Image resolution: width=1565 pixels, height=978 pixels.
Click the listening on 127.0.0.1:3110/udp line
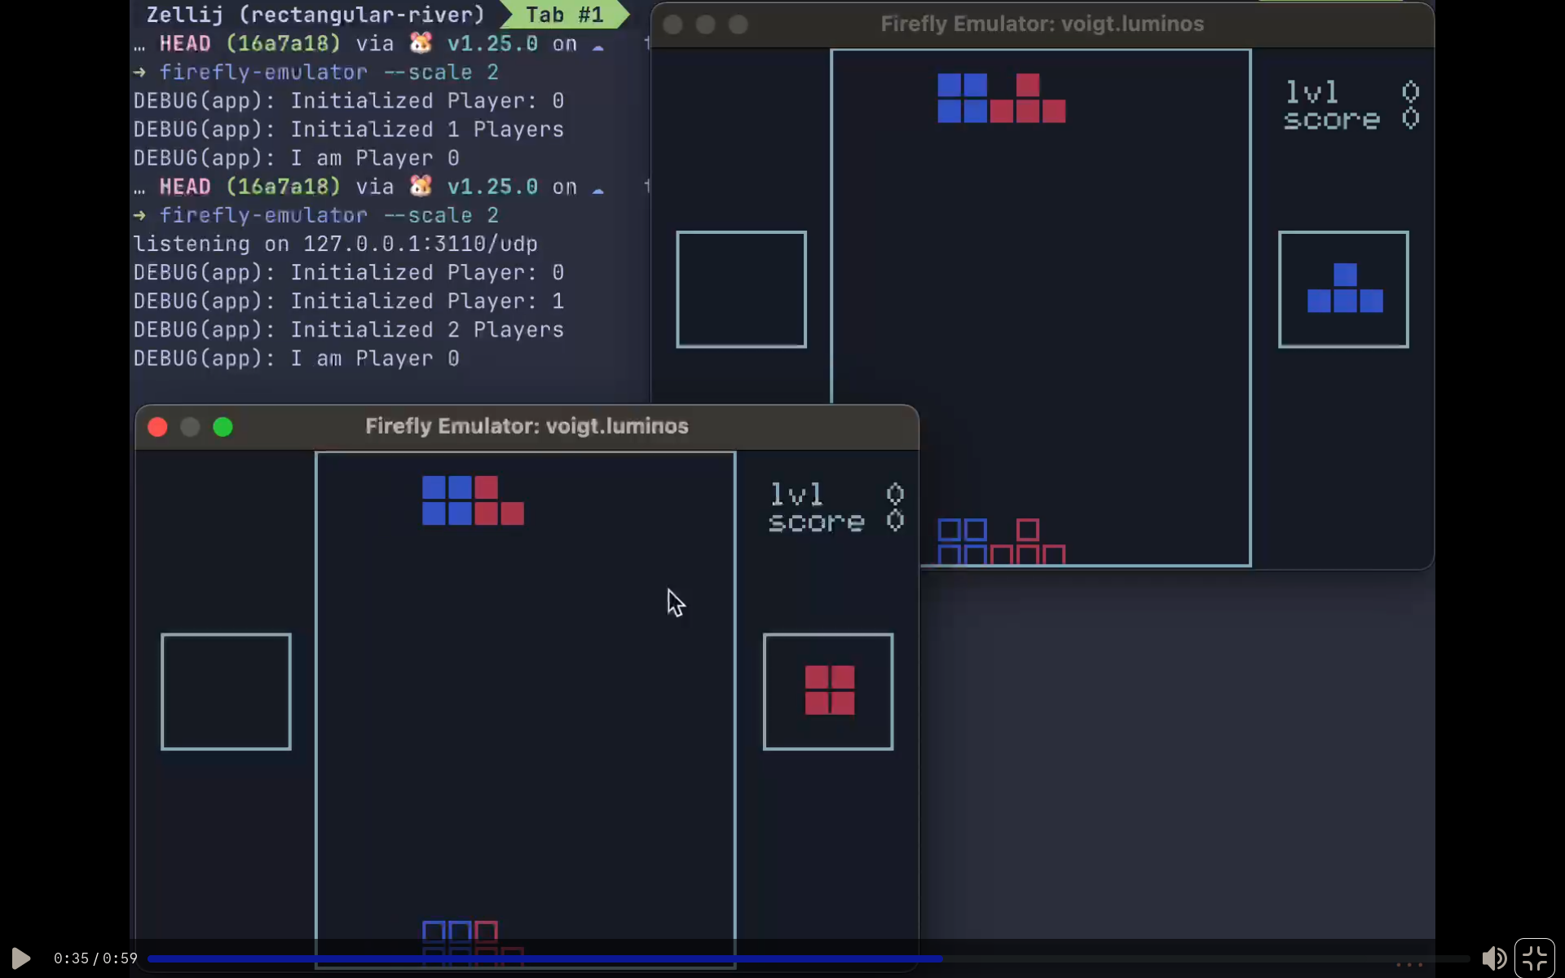tap(335, 244)
